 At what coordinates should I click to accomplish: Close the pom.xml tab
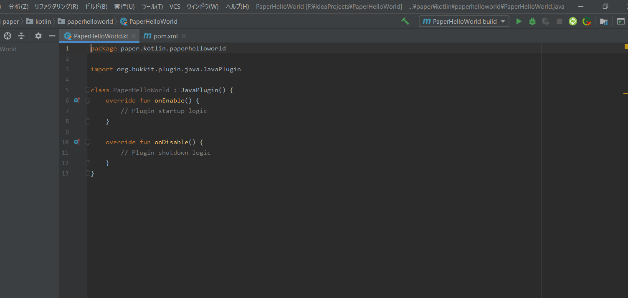pyautogui.click(x=184, y=36)
